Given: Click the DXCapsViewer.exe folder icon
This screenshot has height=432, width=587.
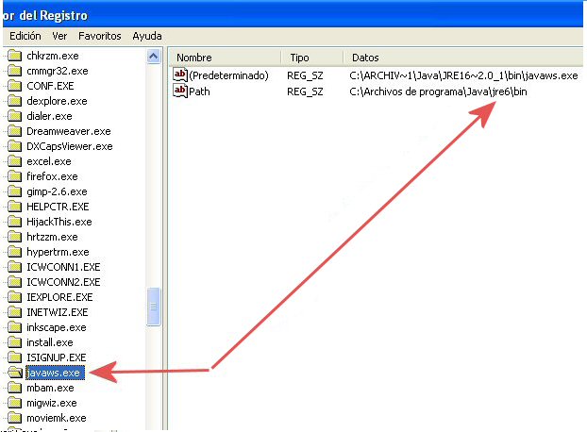Looking at the screenshot, I should [x=14, y=146].
